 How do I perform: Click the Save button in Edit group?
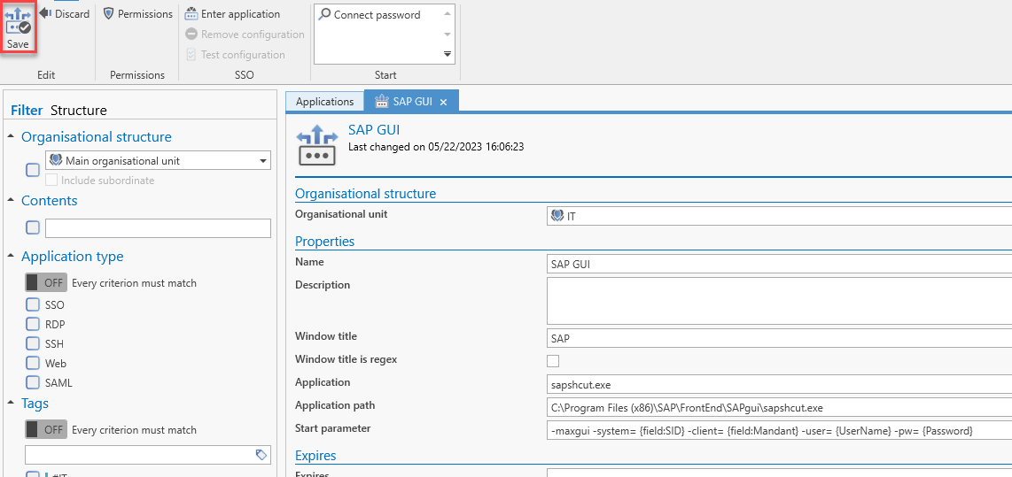[x=18, y=27]
